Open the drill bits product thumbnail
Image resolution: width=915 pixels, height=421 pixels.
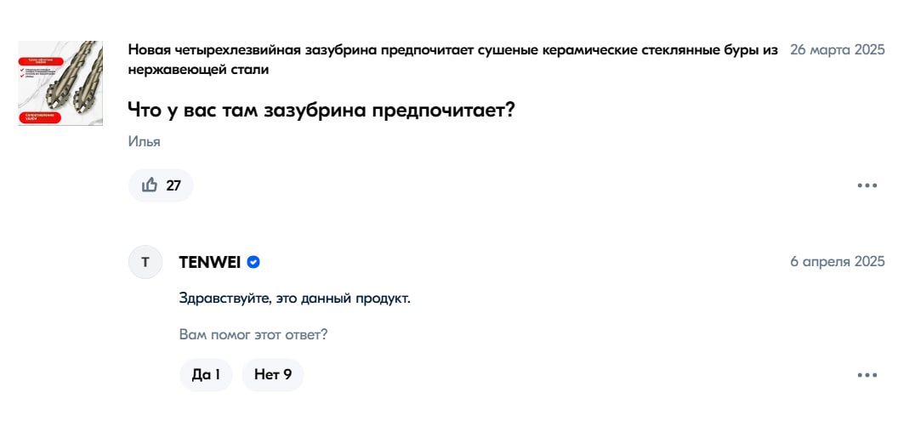pyautogui.click(x=60, y=83)
